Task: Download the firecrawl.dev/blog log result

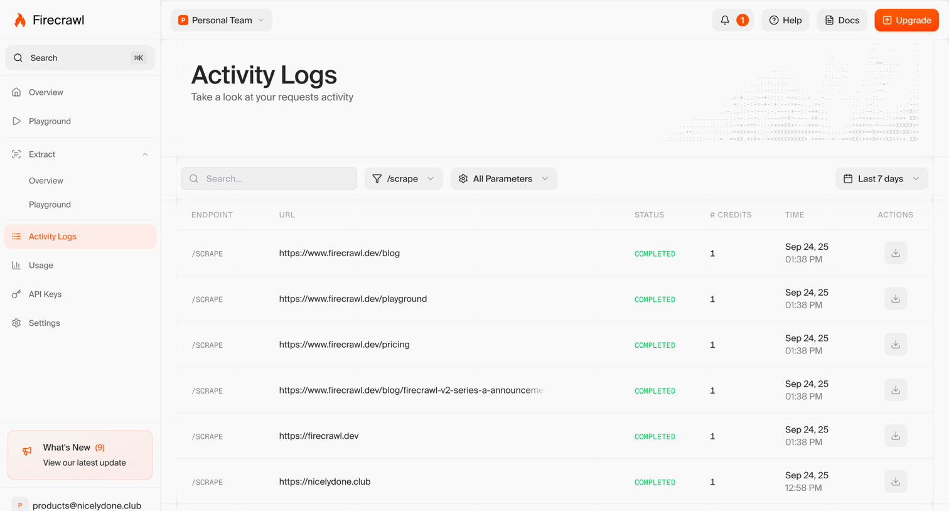Action: coord(896,253)
